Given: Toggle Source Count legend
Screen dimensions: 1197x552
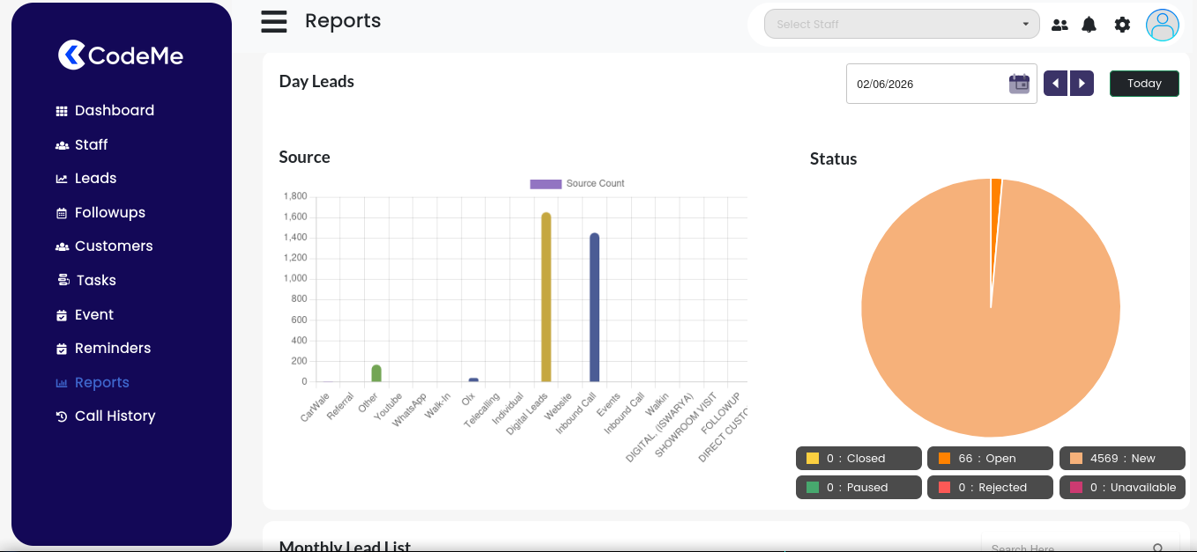Looking at the screenshot, I should (577, 183).
